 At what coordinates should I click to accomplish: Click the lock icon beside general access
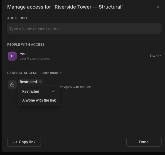point(12,84)
